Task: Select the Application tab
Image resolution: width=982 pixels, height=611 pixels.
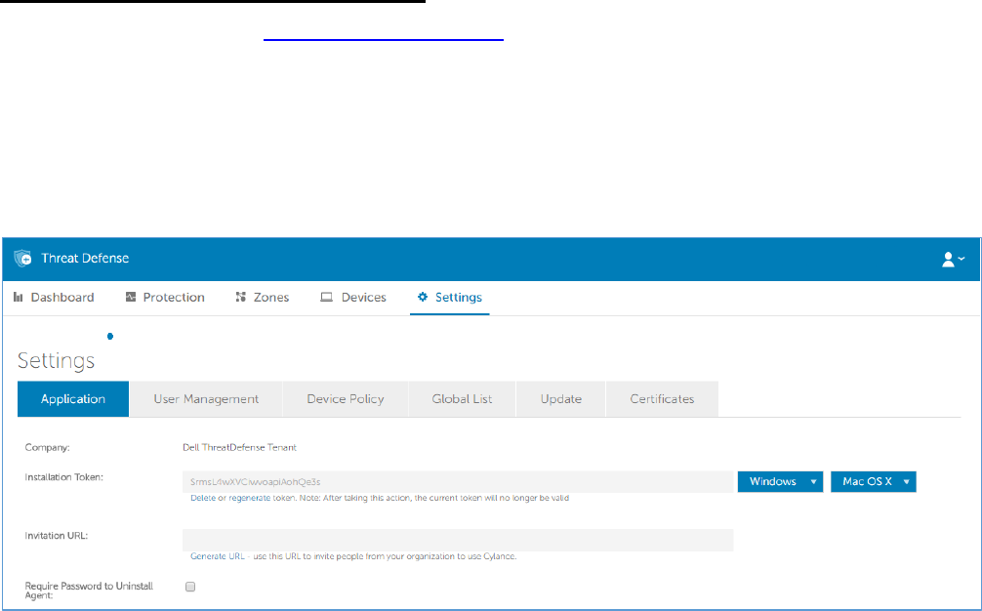Action: point(73,399)
